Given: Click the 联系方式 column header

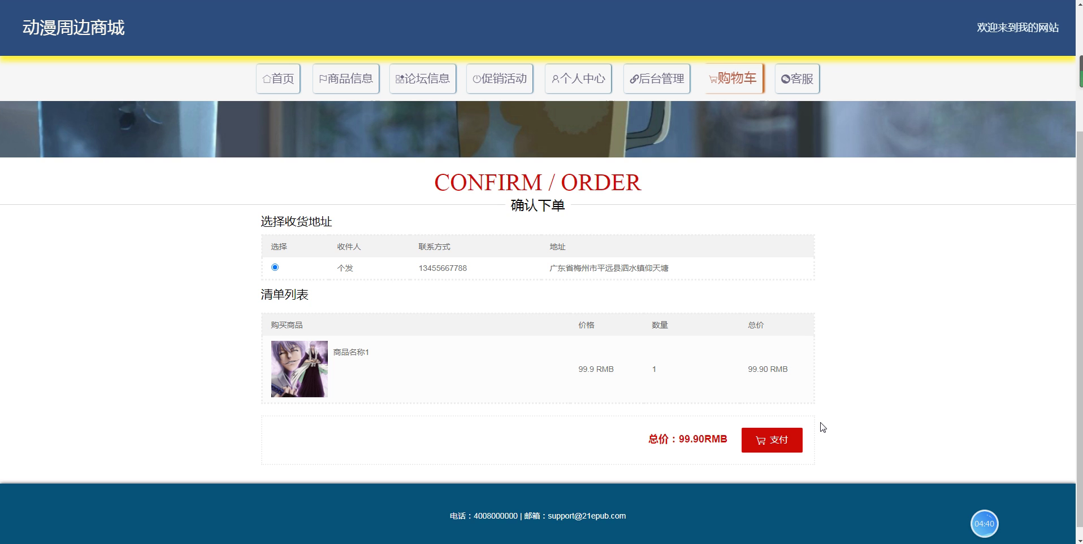Looking at the screenshot, I should click(434, 247).
